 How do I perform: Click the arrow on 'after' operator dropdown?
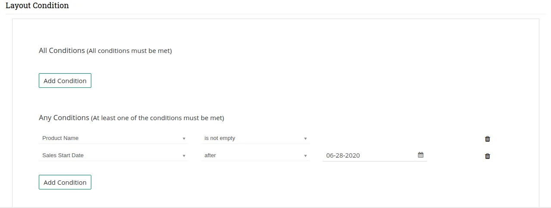(305, 156)
